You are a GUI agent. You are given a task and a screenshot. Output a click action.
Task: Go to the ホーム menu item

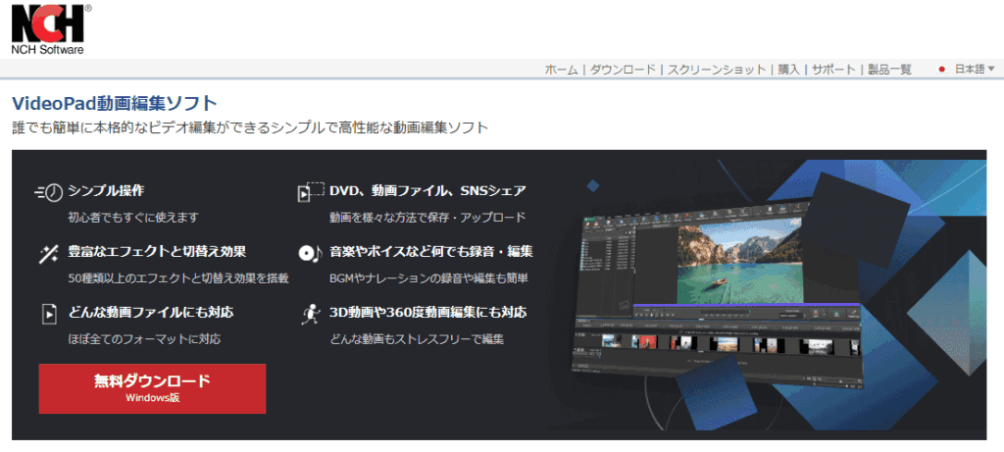[x=561, y=70]
